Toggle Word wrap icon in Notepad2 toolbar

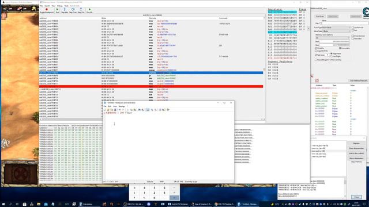point(148,110)
